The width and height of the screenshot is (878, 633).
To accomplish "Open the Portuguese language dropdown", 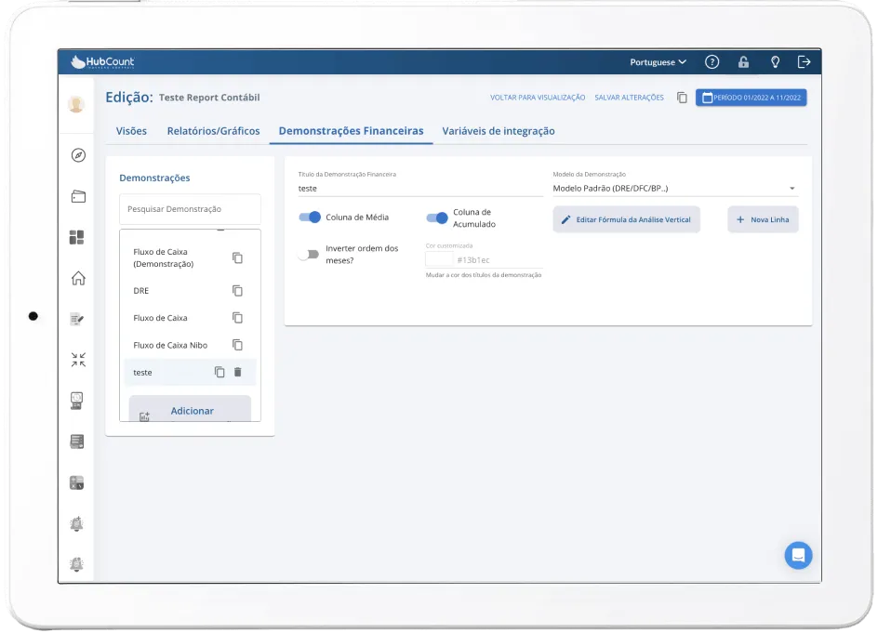I will pos(658,62).
